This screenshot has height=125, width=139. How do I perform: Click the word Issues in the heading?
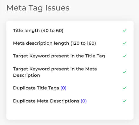pos(57,8)
